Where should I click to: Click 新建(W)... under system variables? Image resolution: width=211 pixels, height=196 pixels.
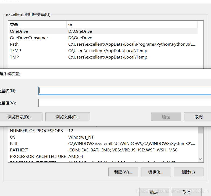(x=123, y=172)
